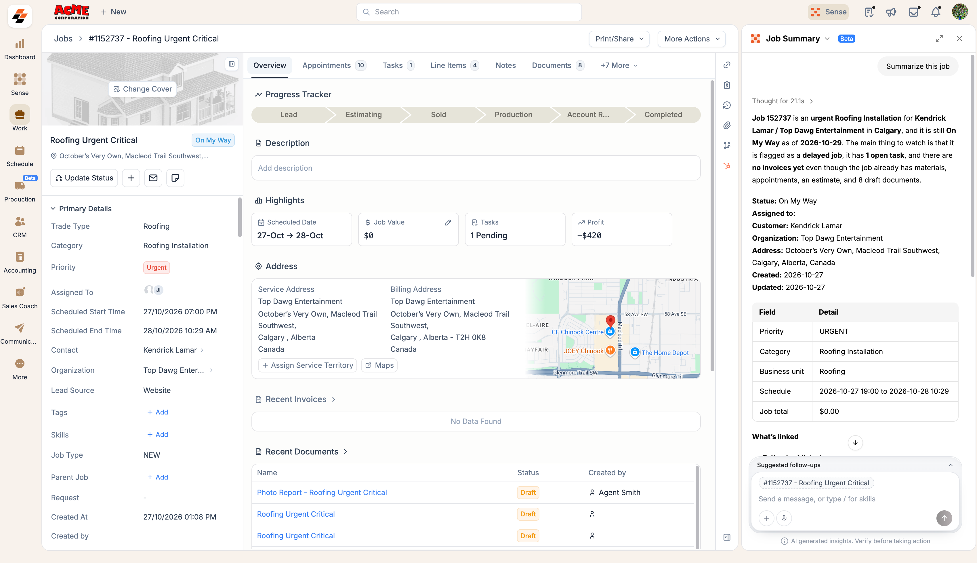The height and width of the screenshot is (563, 977).
Task: Click the Add description field
Action: [476, 168]
